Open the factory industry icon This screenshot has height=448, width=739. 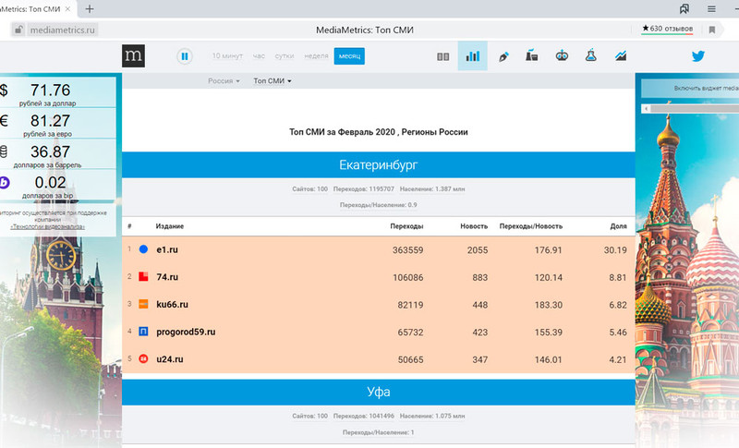pos(532,56)
